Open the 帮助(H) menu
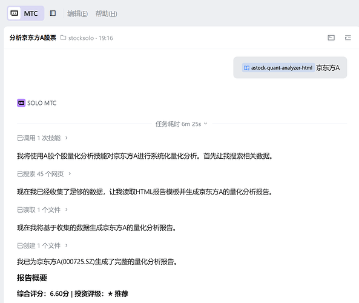Screen dimensions: 359x303 [106, 14]
